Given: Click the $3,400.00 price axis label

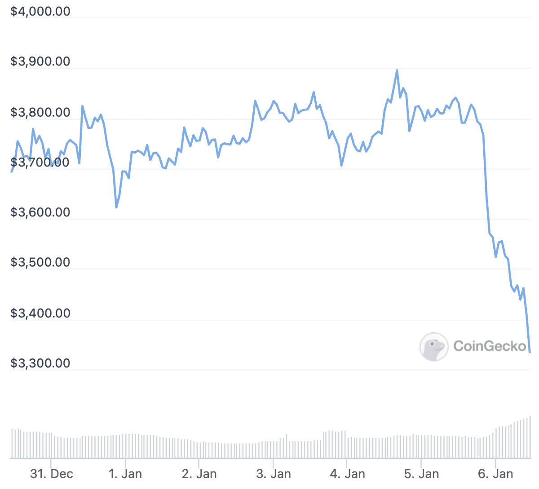Looking at the screenshot, I should [40, 313].
